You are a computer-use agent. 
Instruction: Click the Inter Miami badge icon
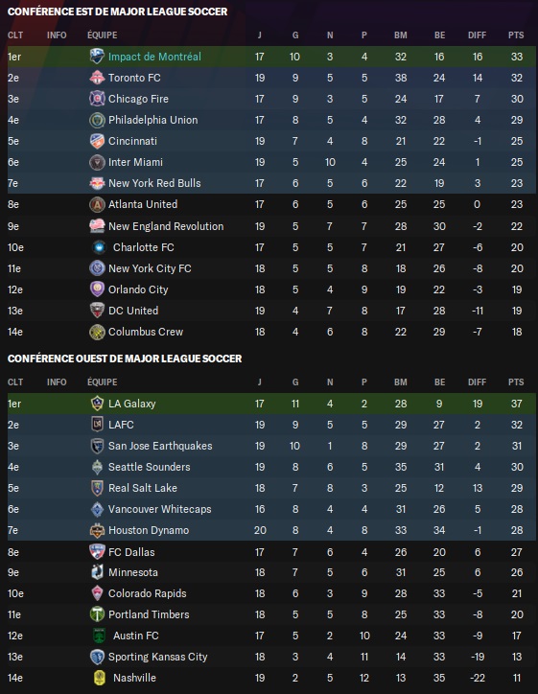pyautogui.click(x=97, y=162)
